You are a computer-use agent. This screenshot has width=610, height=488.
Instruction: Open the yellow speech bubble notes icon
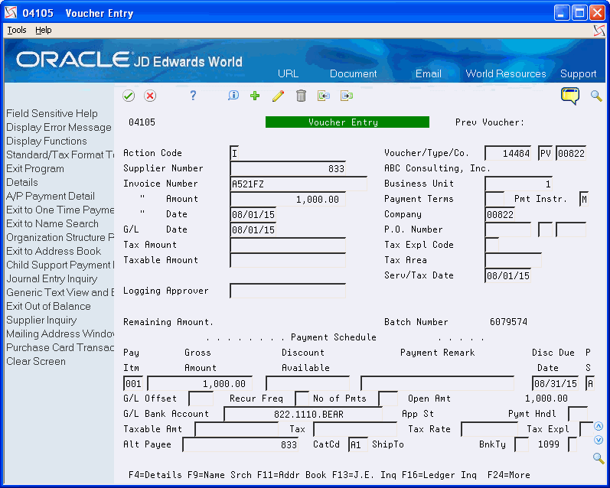pos(570,96)
